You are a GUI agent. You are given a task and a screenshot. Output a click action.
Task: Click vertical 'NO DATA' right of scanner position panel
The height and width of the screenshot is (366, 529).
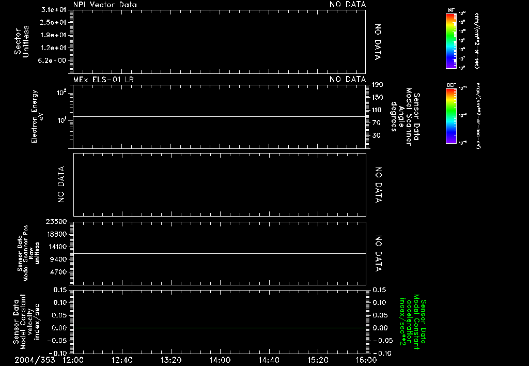(378, 254)
